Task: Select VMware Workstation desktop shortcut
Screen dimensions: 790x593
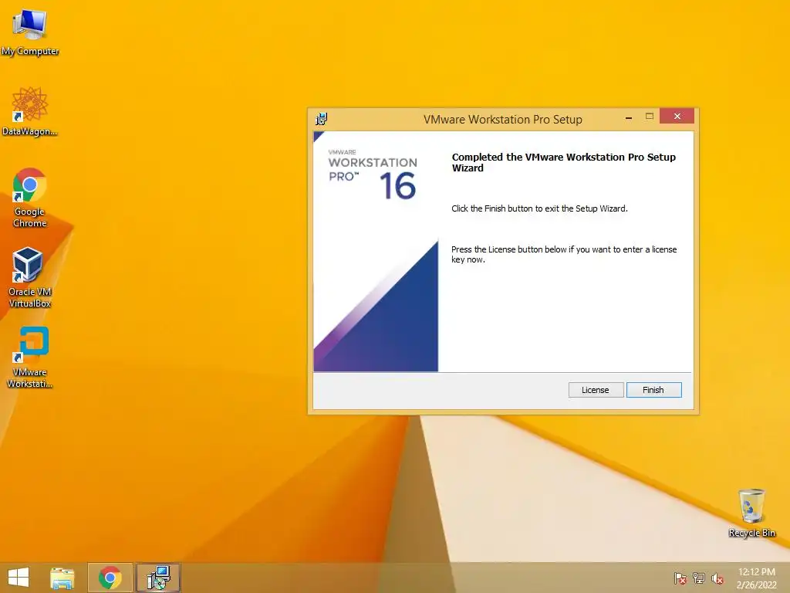Action: [x=30, y=357]
